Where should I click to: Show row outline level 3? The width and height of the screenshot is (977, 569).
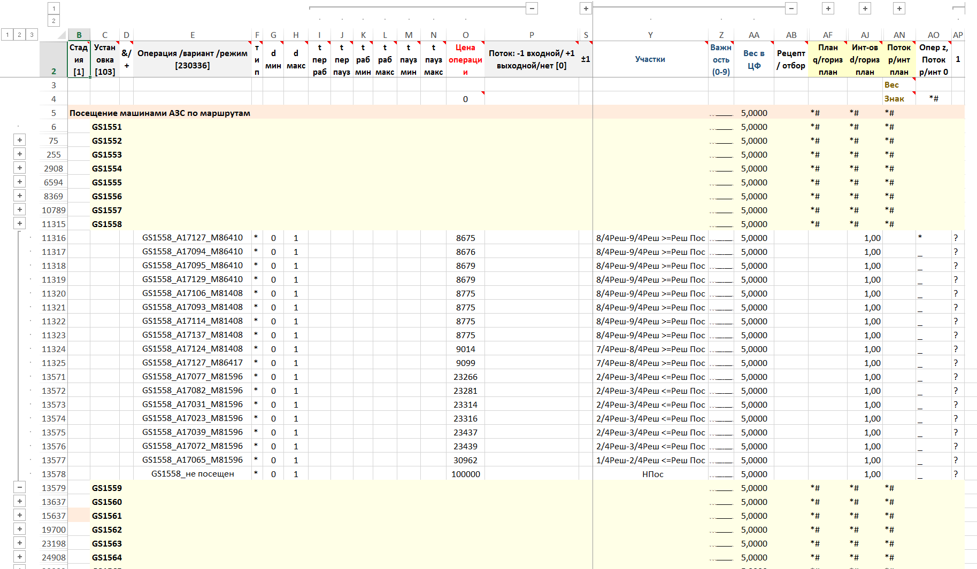coord(32,35)
